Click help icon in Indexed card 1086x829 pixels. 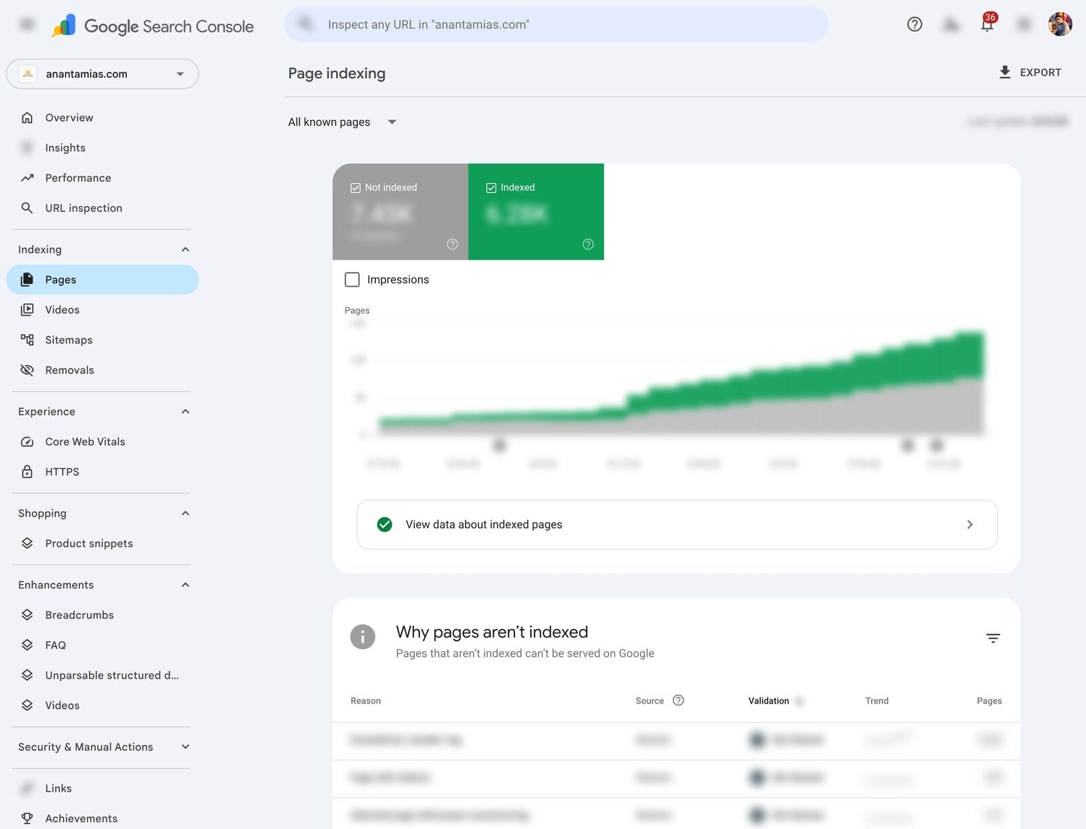coord(588,244)
